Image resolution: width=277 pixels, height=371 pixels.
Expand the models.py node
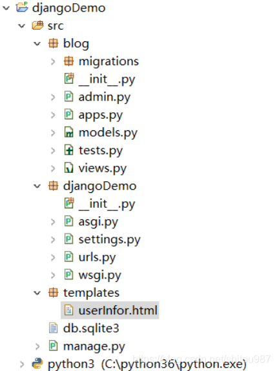[53, 133]
